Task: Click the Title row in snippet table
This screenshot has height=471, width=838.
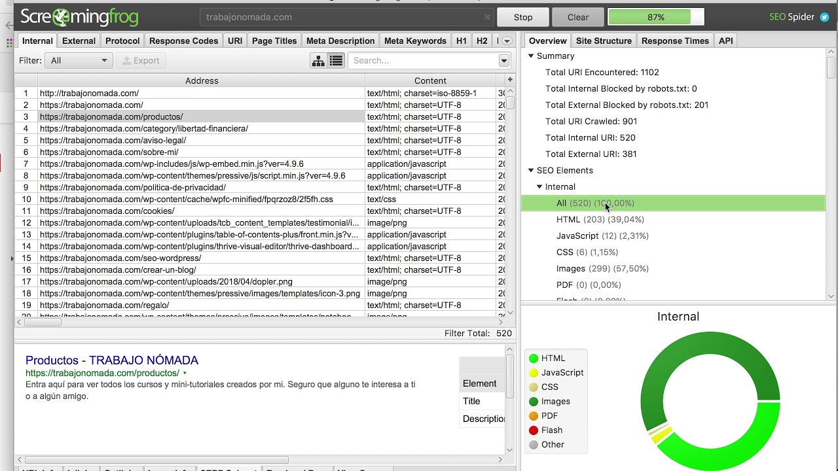Action: point(482,402)
